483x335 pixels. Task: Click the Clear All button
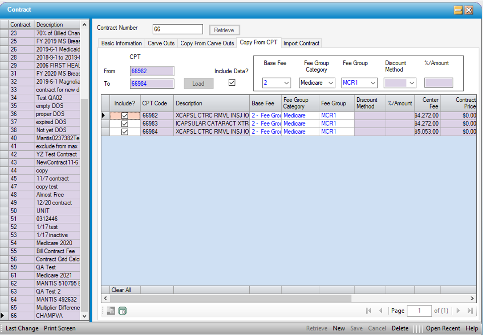click(x=121, y=290)
